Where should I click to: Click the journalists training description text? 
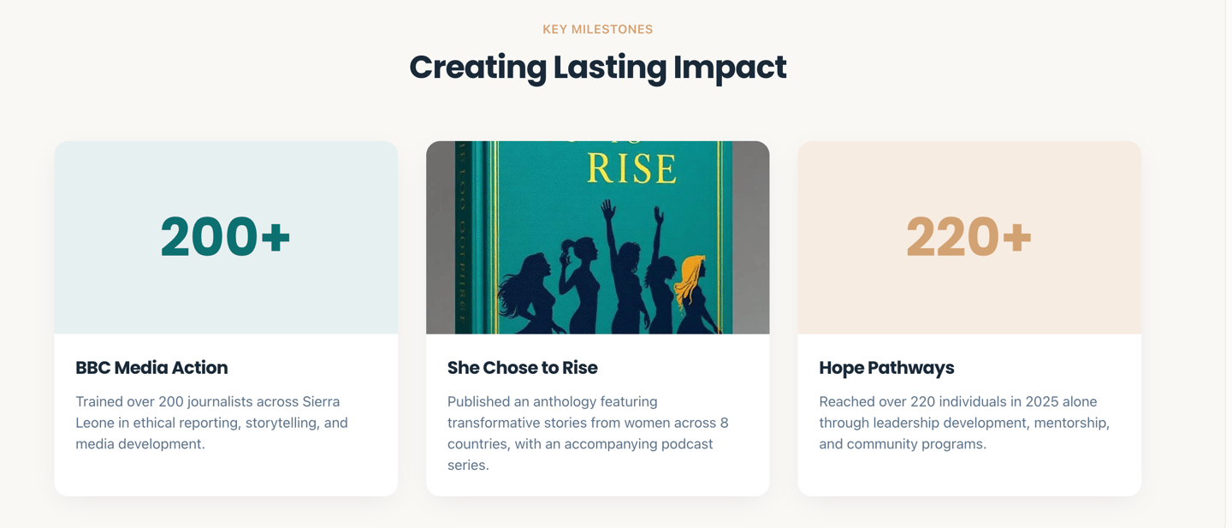211,422
